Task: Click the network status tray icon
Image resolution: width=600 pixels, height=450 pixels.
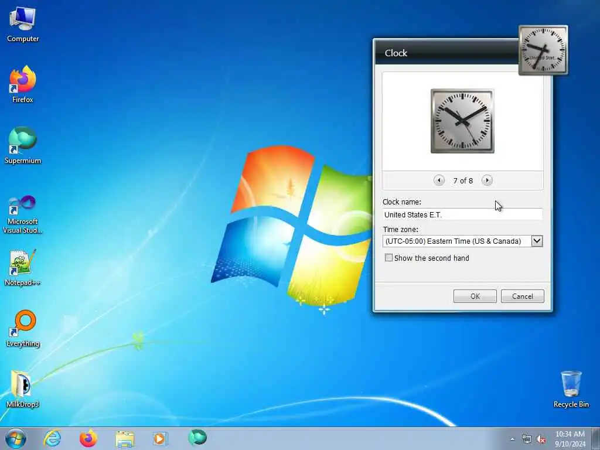Action: click(527, 439)
